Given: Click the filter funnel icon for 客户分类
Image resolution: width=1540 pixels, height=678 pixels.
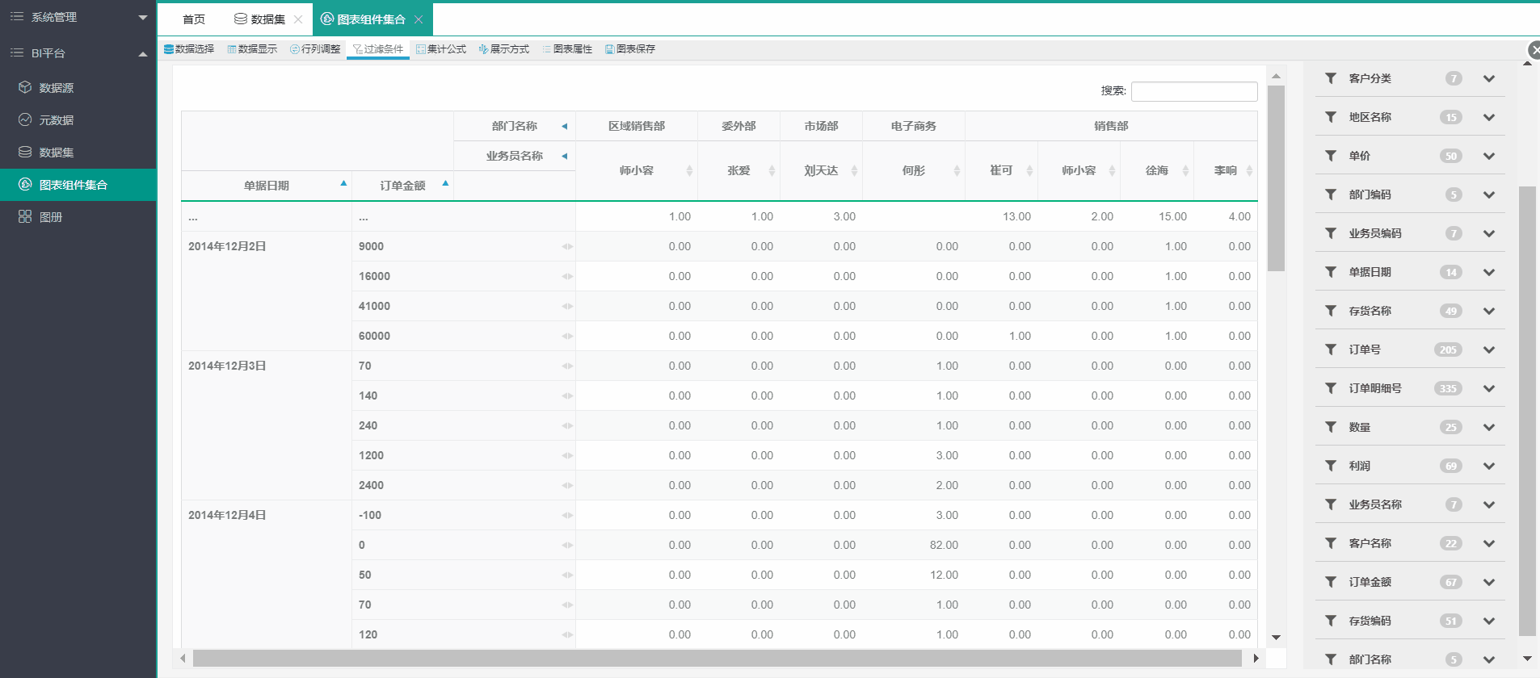Looking at the screenshot, I should pyautogui.click(x=1331, y=78).
